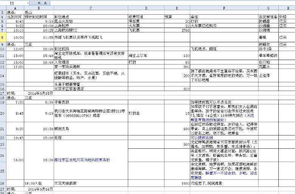Viewport: 295px width, 194px height.
Task: Click header cell 出发时间
Action: (x=15, y=17)
